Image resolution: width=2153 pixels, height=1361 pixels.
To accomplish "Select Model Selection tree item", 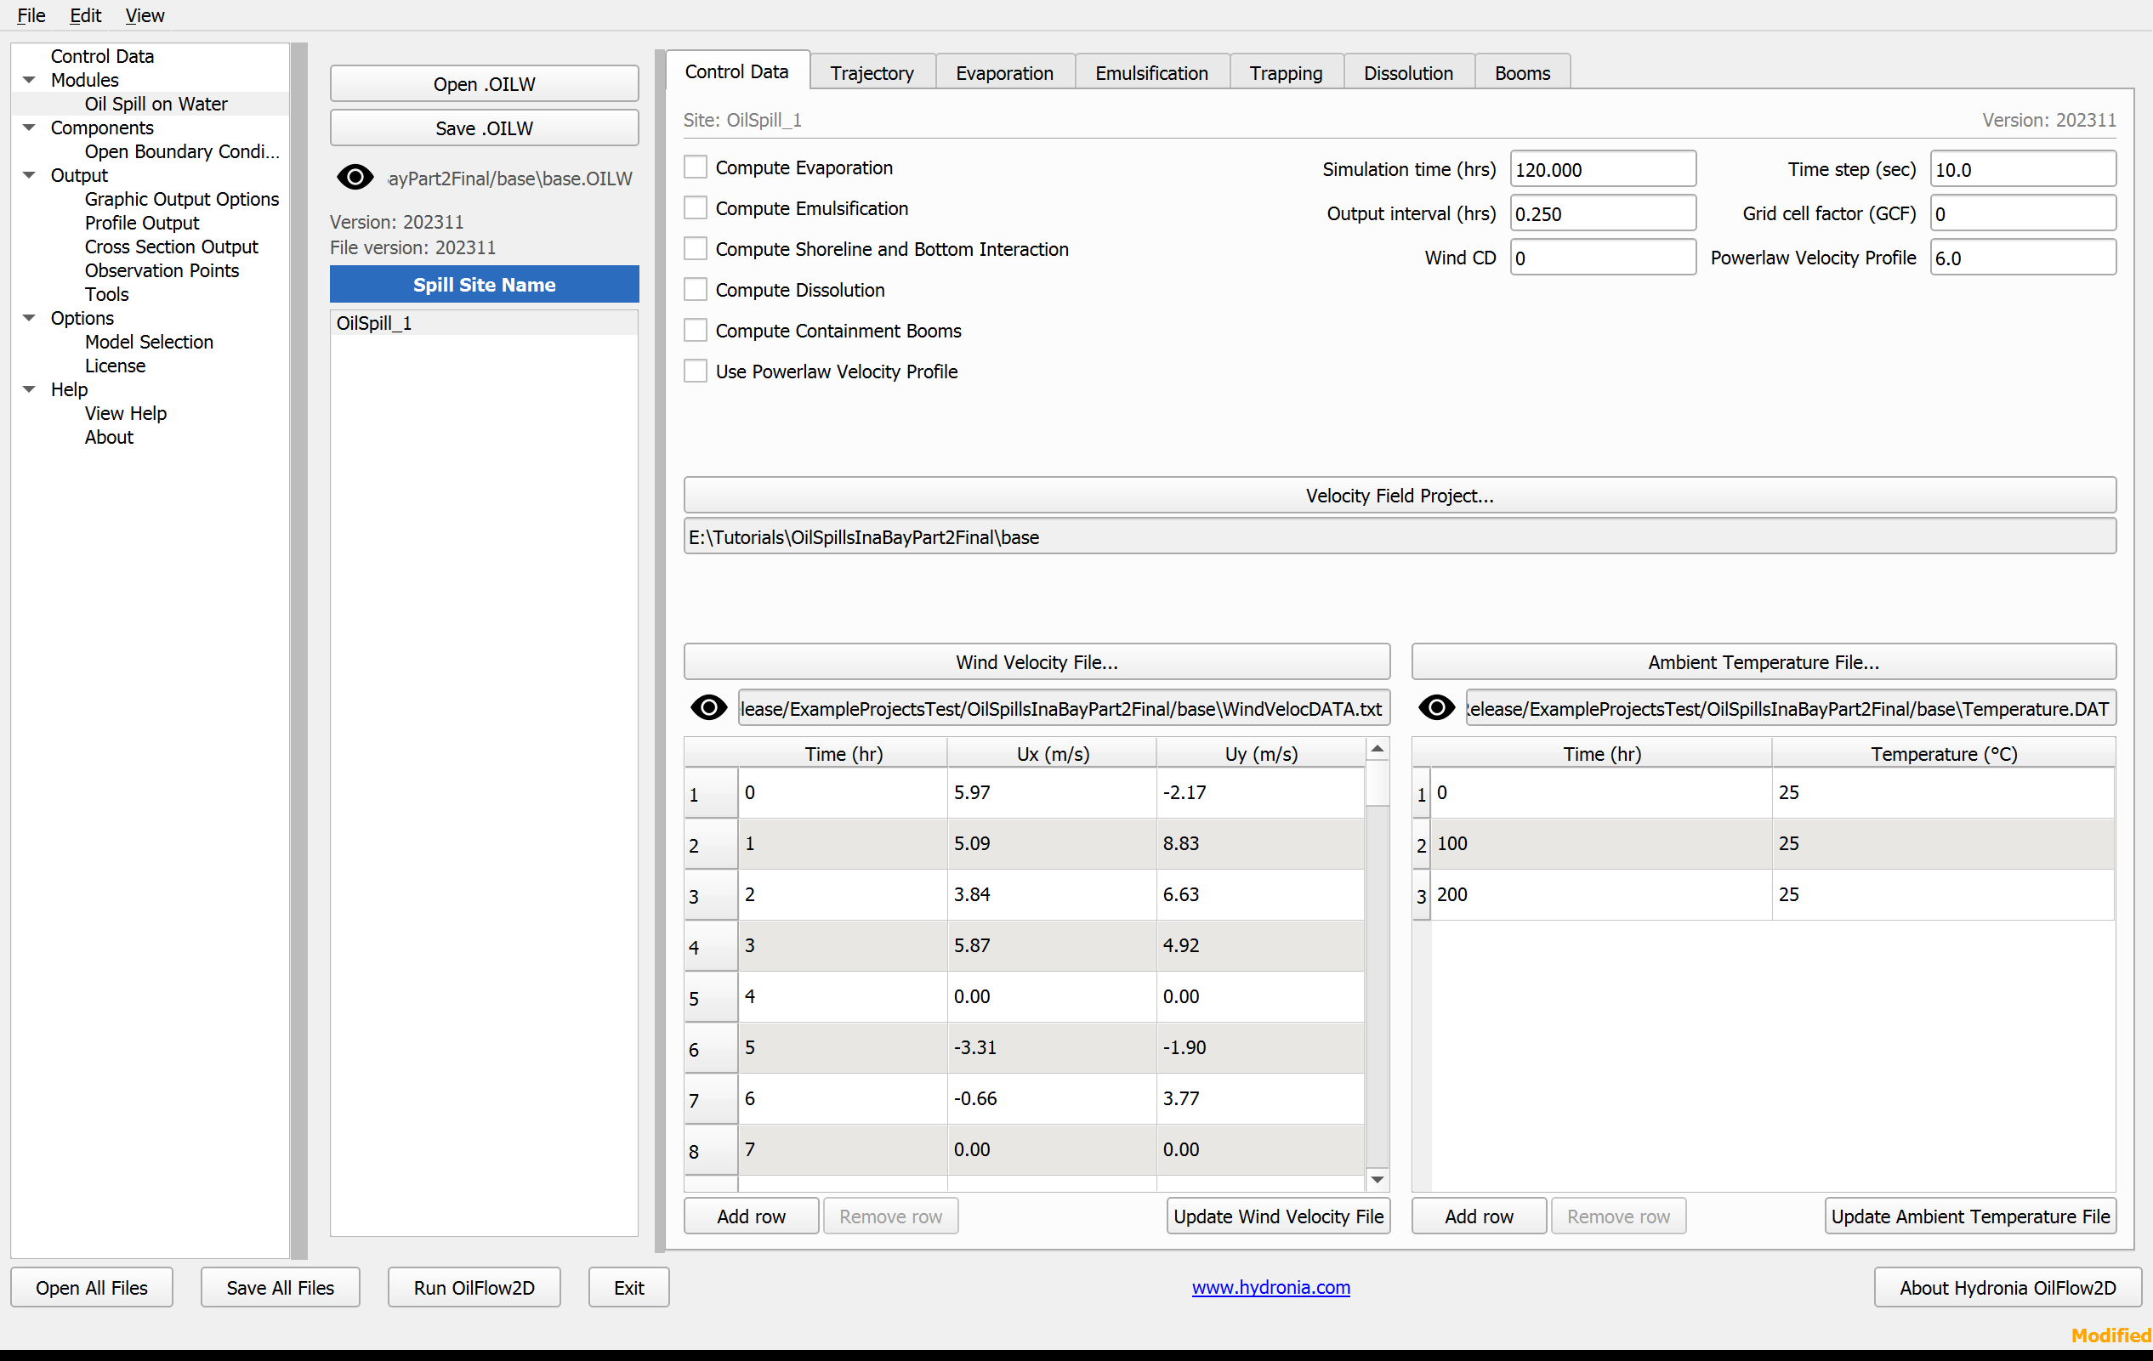I will pyautogui.click(x=149, y=342).
